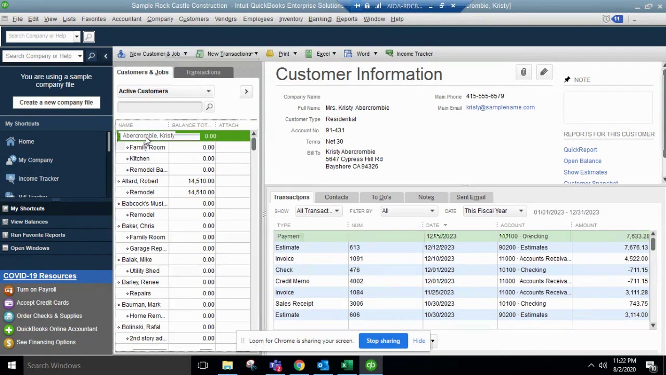This screenshot has height=375, width=666.
Task: Open QuickBooks icon in the taskbar
Action: [x=370, y=366]
